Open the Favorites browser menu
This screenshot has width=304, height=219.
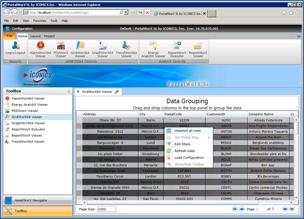point(40,21)
